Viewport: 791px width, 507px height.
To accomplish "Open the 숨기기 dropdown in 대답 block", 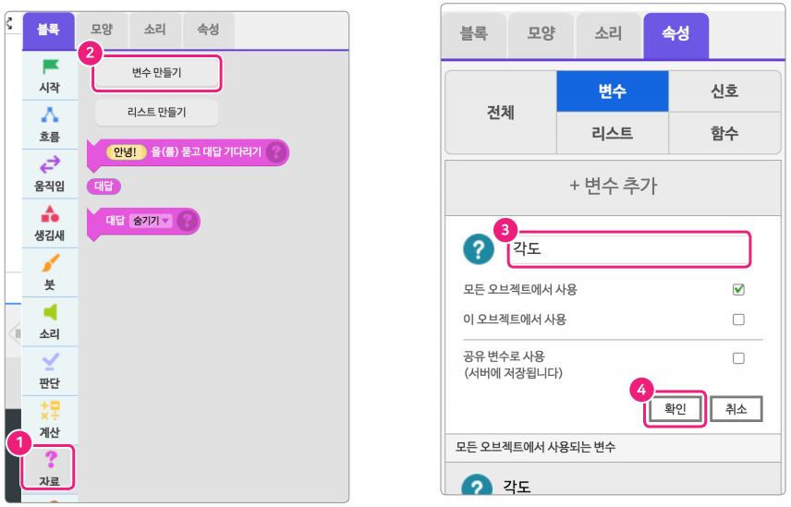I will (x=152, y=221).
